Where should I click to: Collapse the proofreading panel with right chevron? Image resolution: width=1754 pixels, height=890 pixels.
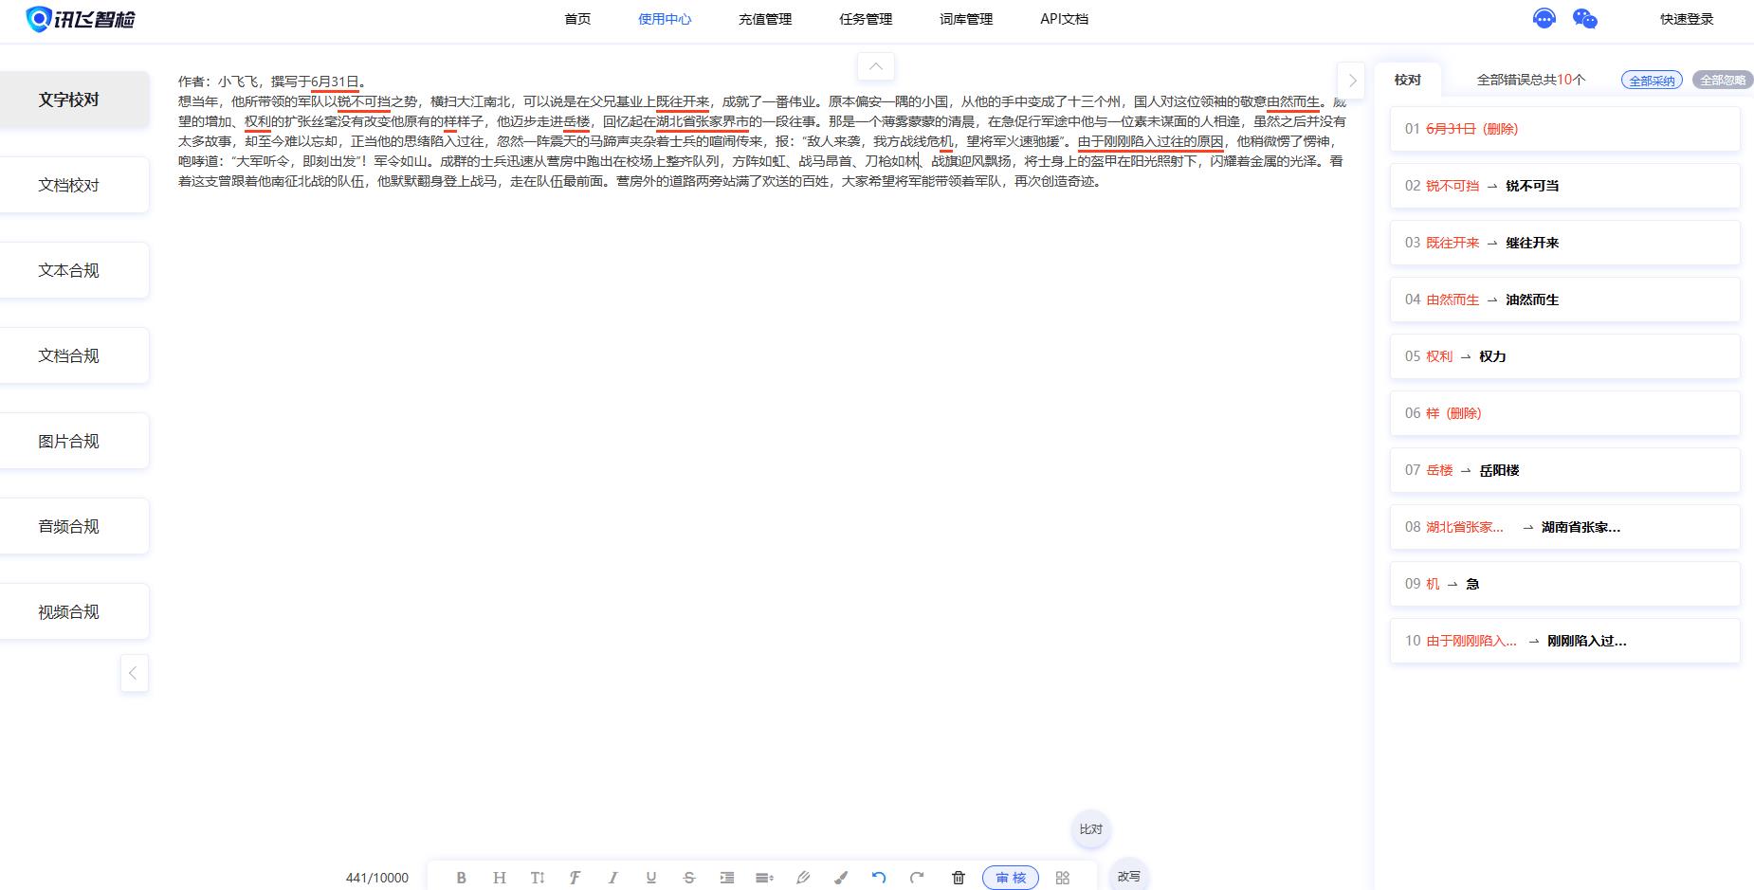pyautogui.click(x=1352, y=81)
